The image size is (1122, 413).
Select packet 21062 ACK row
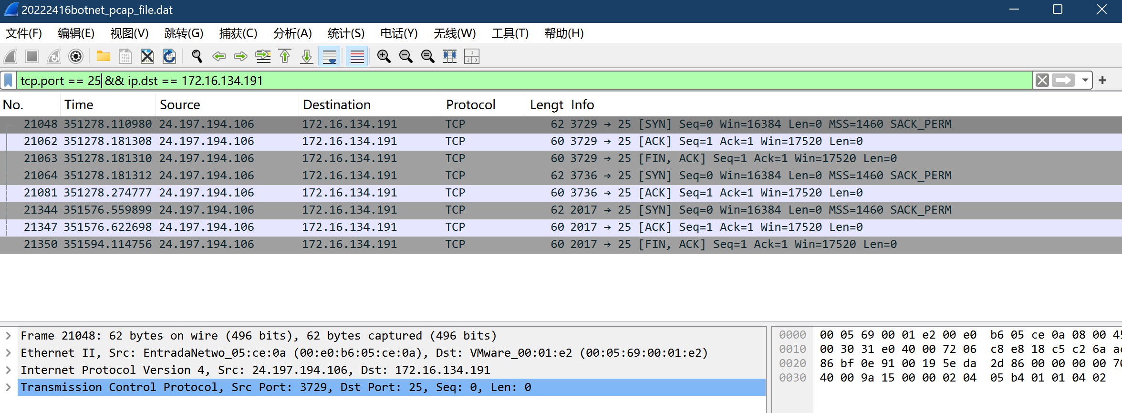click(561, 141)
